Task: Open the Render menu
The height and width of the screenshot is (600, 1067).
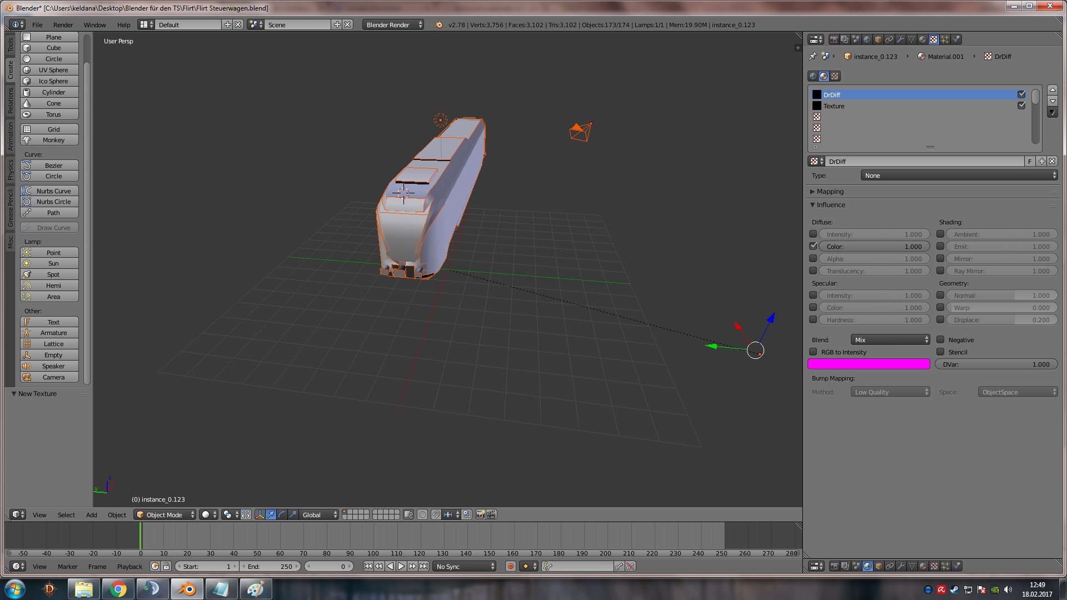Action: [63, 25]
